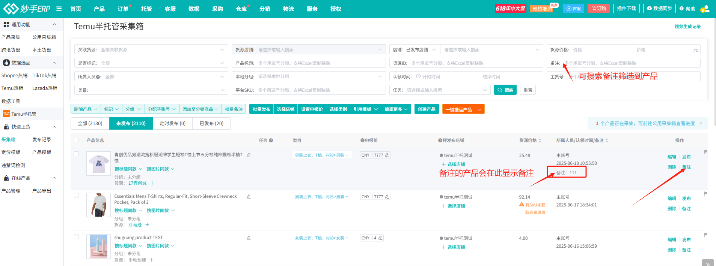Add a source next to 手动创建
Viewport: 716px width, 266px height.
click(152, 260)
